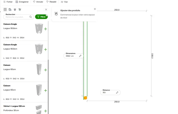The image size is (178, 114).
Task: Click the top 250,0 dimension label
Action: (x=117, y=10)
